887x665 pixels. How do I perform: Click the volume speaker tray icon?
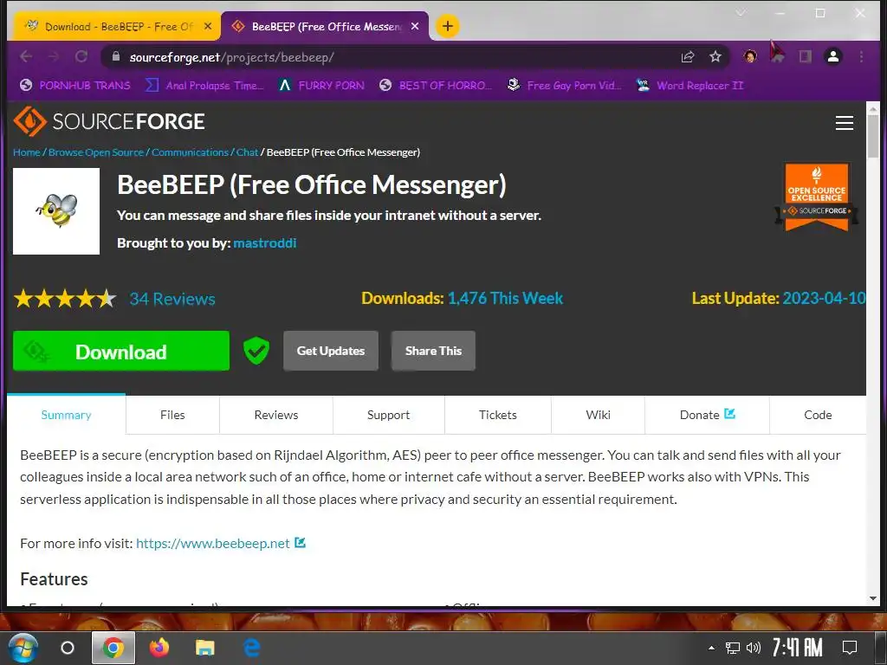point(753,648)
